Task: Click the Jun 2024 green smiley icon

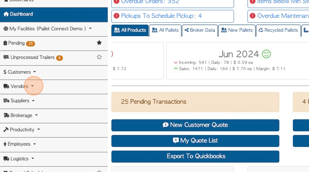Action: coord(266,54)
